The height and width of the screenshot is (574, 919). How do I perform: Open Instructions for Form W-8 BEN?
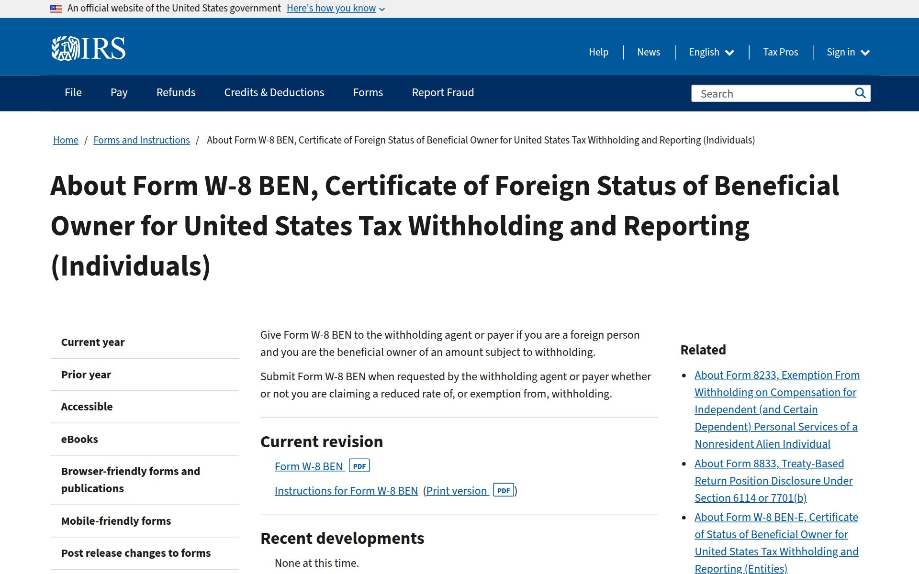click(x=346, y=491)
